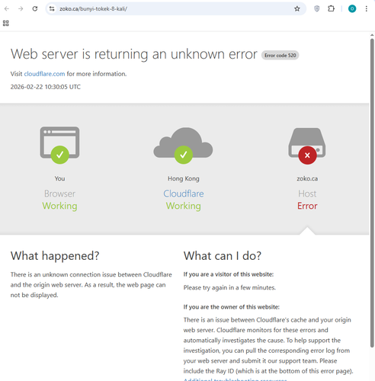Click the Error code 520 badge
Screen dimensions: 375x381
[280, 56]
